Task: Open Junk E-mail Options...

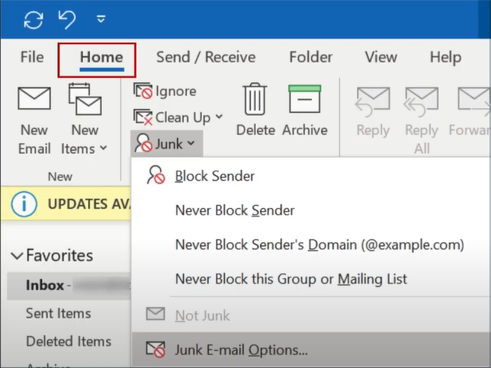Action: click(311, 350)
